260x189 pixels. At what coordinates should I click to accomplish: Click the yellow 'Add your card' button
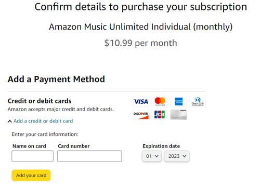[x=31, y=176]
